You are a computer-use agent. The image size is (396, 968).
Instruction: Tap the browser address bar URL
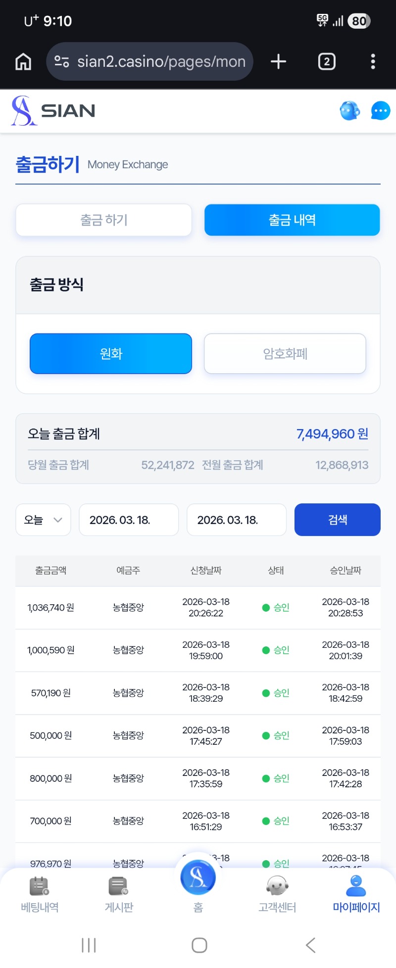pyautogui.click(x=161, y=62)
